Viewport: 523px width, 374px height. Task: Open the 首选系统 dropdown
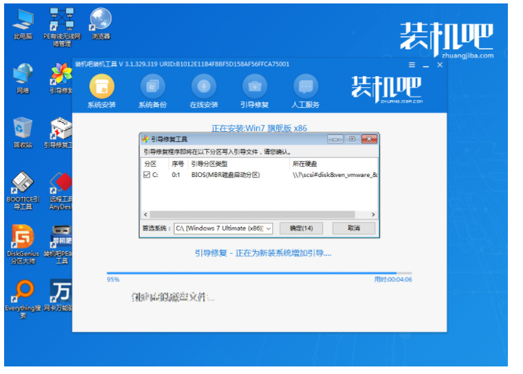(x=223, y=228)
